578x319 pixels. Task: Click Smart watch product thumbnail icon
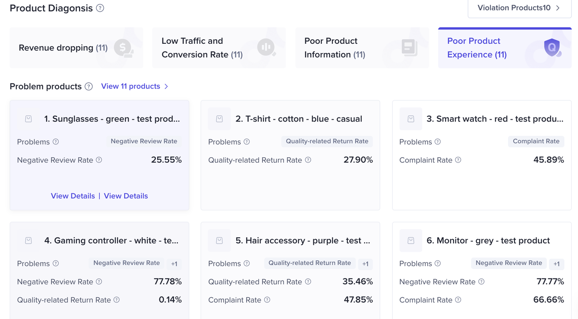coord(410,119)
